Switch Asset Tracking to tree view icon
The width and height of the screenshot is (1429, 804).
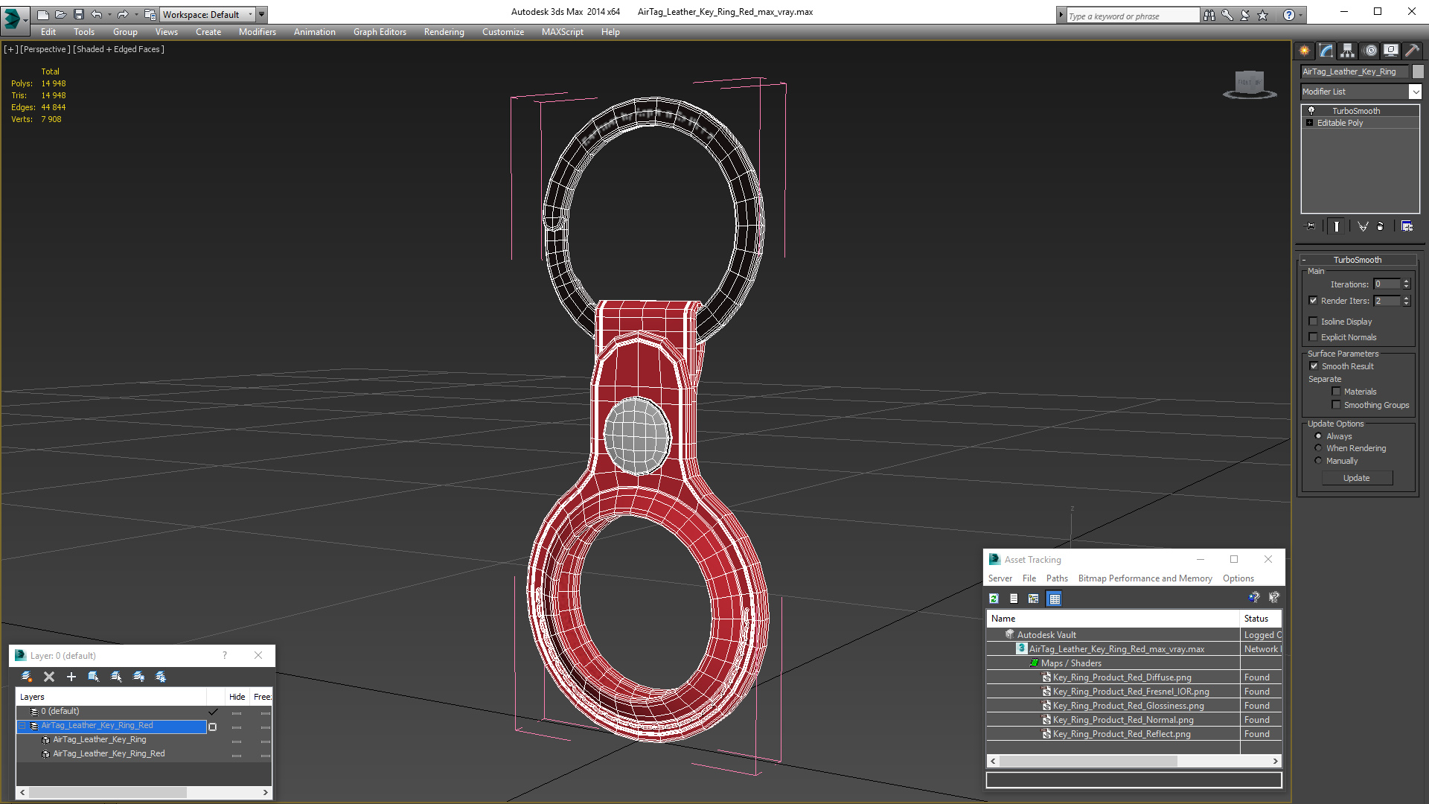coord(1034,599)
